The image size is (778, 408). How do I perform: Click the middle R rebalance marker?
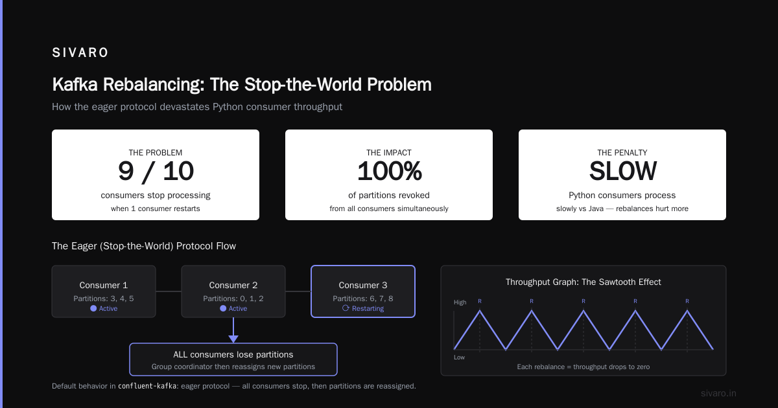point(583,301)
